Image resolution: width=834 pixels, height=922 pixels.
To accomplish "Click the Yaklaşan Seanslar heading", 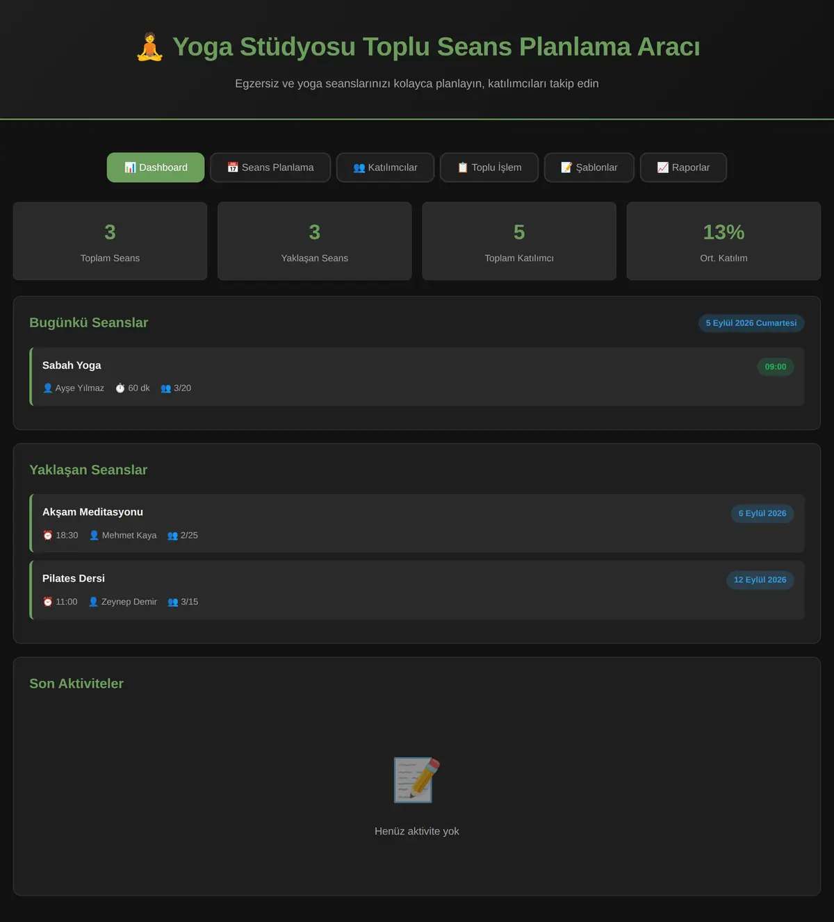I will pos(88,470).
